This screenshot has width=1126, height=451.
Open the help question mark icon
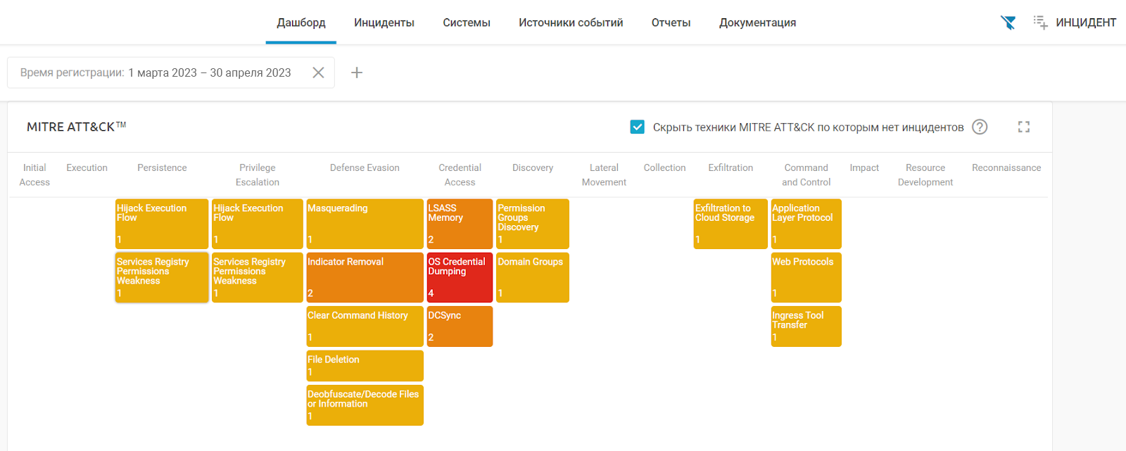point(980,127)
